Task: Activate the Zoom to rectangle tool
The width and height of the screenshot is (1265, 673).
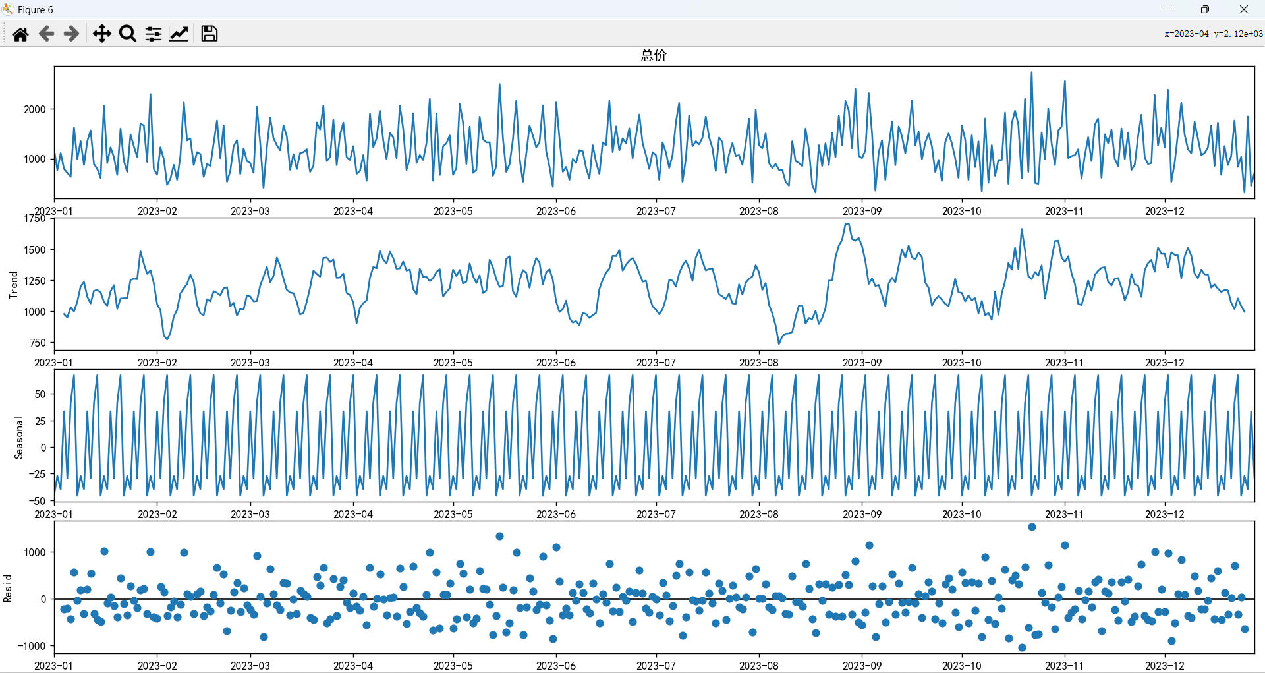Action: coord(128,34)
